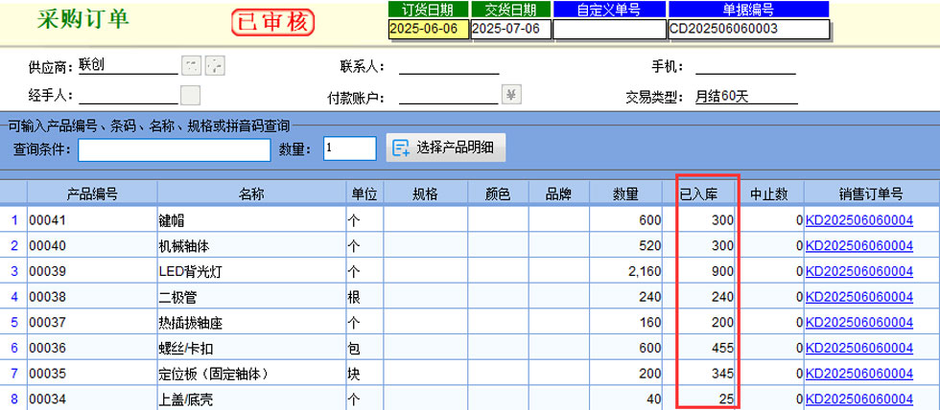940x410 pixels.
Task: Click the handler selection icon button
Action: click(190, 95)
